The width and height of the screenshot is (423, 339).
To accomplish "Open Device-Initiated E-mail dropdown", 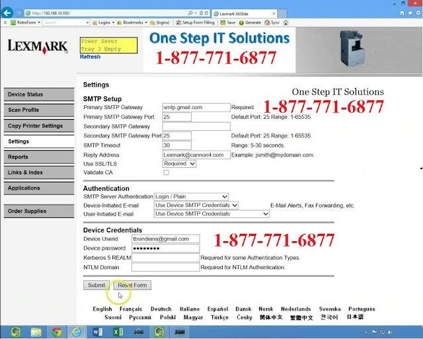I will pyautogui.click(x=196, y=206).
